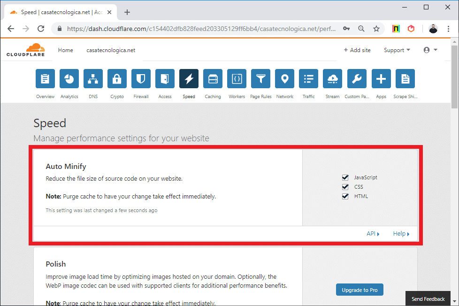
Task: Click the scrollbar up arrow
Action: click(454, 42)
